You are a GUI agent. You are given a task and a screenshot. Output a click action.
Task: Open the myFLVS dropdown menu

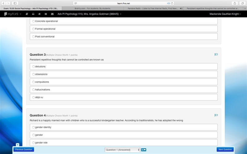[x=13, y=14]
